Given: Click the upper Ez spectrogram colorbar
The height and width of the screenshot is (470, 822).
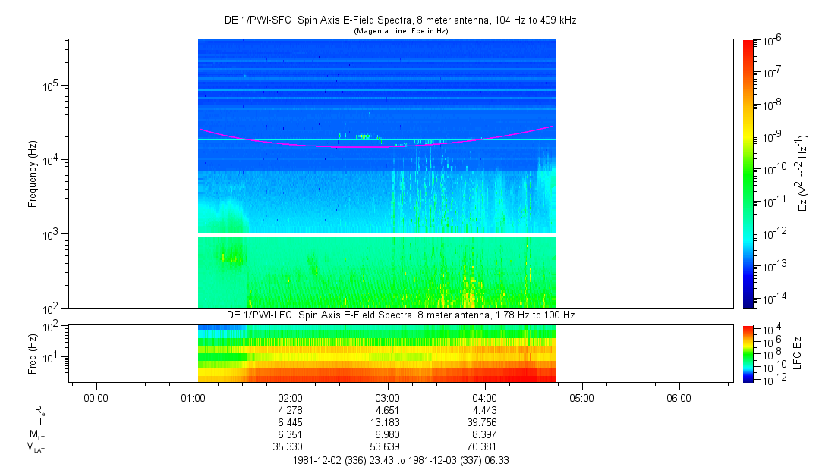Looking at the screenshot, I should [x=748, y=173].
